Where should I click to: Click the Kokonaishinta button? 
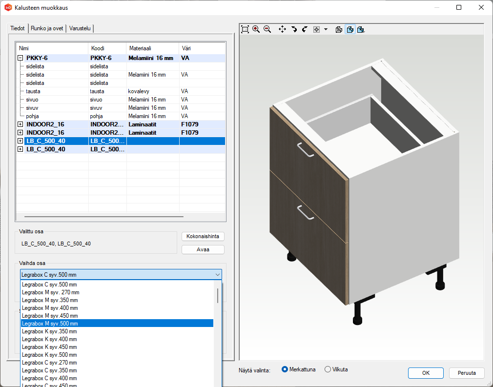point(203,236)
